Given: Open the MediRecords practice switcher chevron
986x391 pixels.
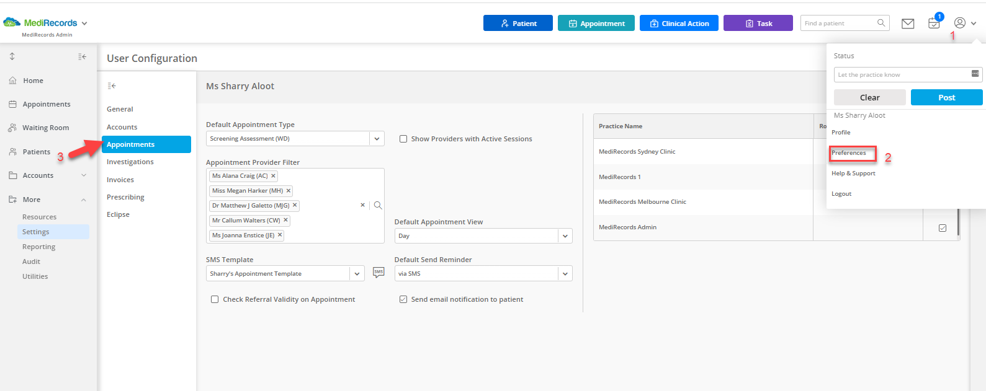Looking at the screenshot, I should tap(84, 24).
